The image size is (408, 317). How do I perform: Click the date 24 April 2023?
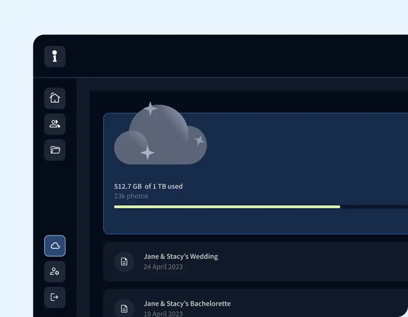point(163,267)
